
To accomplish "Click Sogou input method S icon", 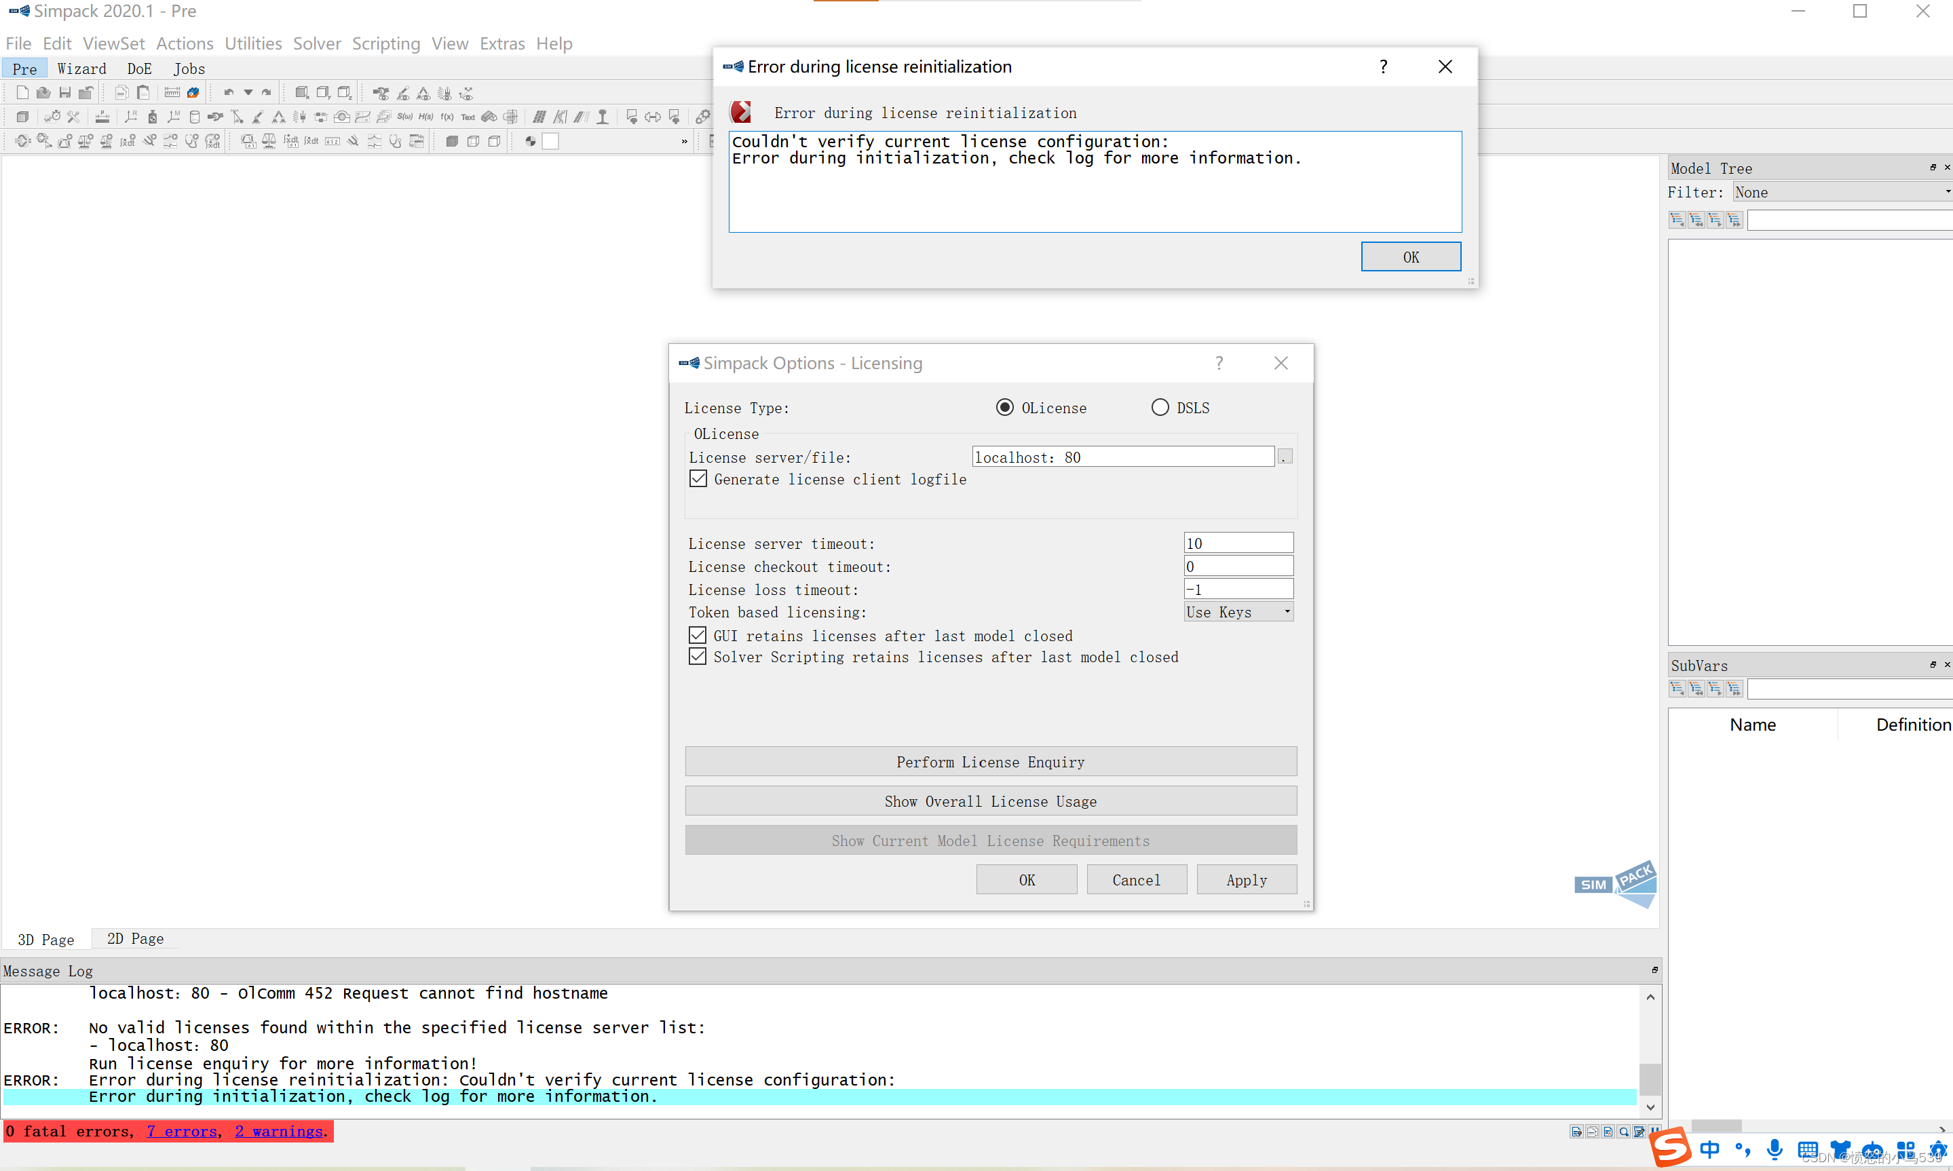I will [1671, 1147].
